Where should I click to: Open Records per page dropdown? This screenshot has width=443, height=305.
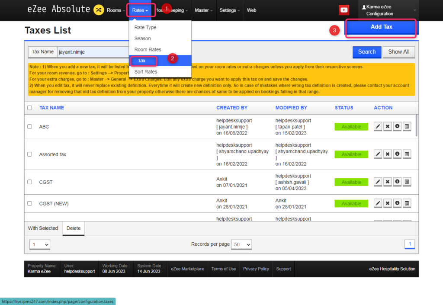tap(241, 244)
